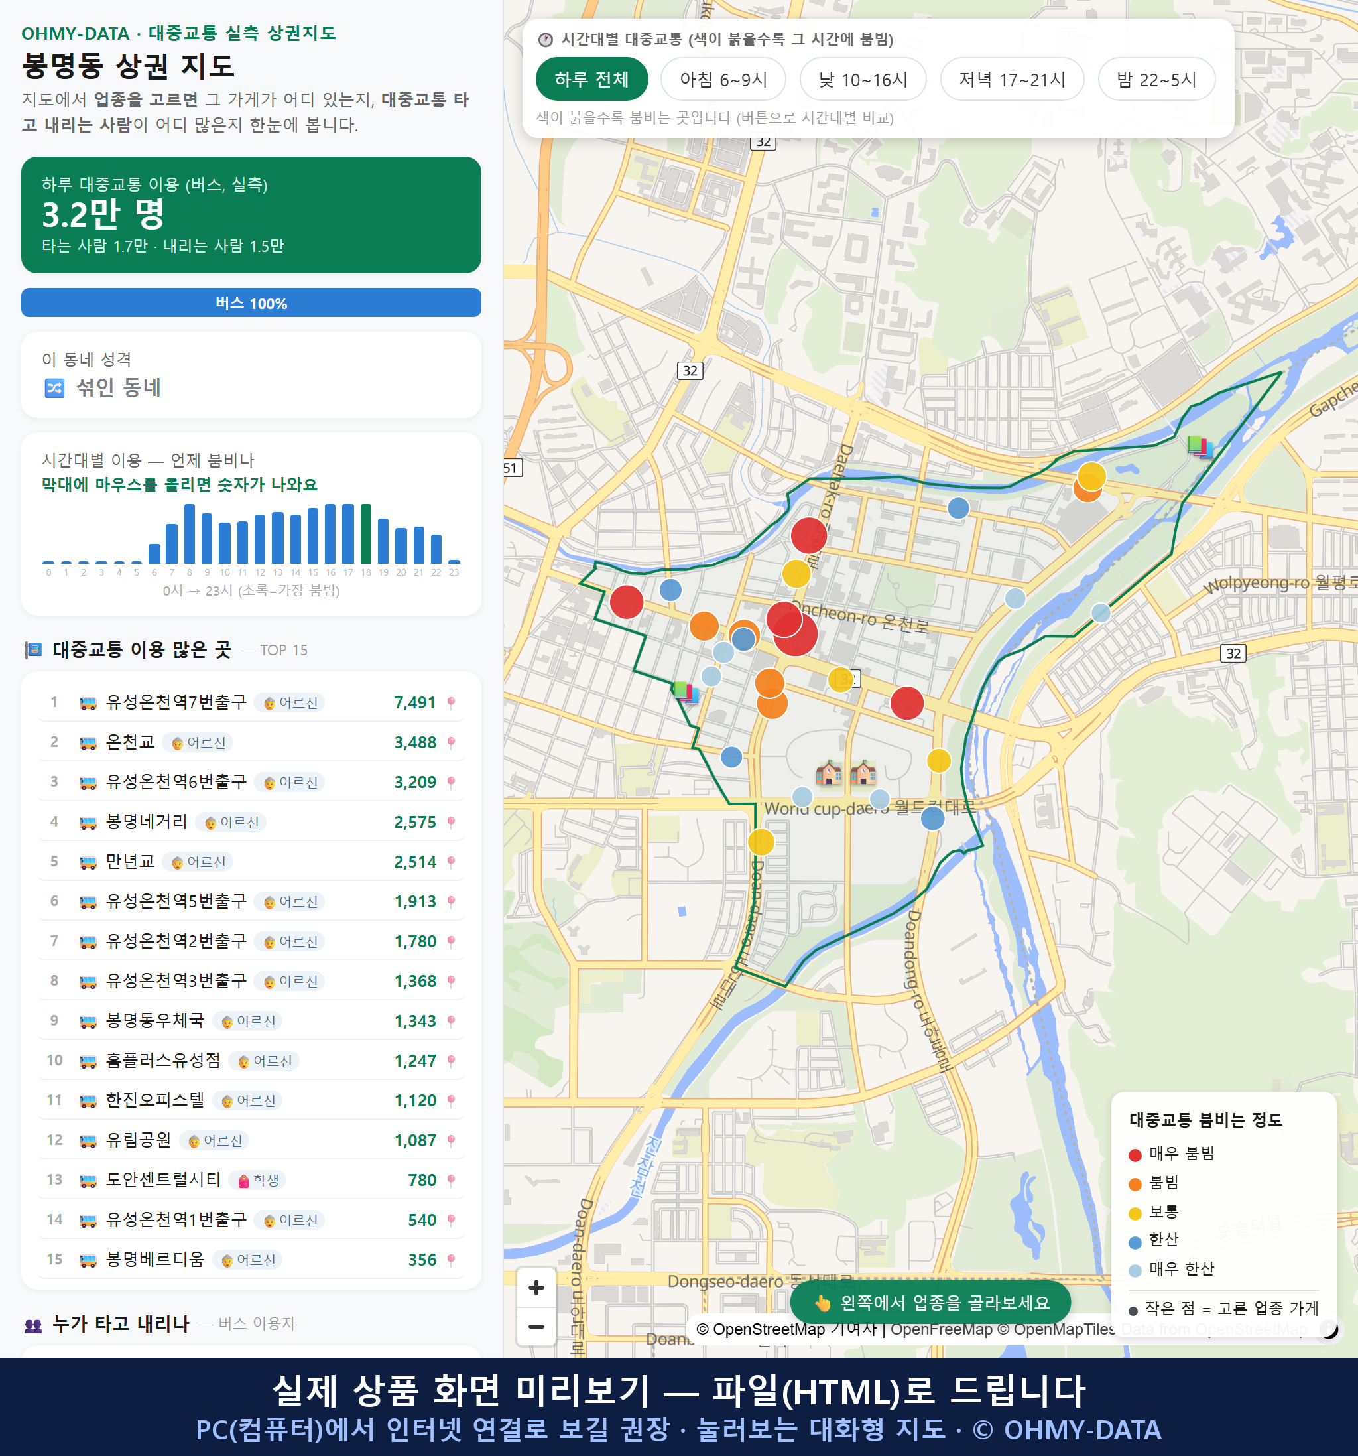Click the shuffle icon next to 섞인 동네
1358x1456 pixels.
click(55, 387)
